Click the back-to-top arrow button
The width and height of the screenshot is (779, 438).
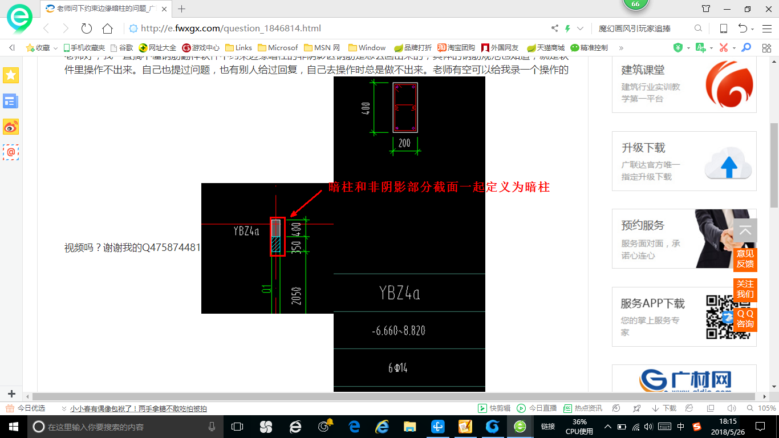tap(745, 230)
